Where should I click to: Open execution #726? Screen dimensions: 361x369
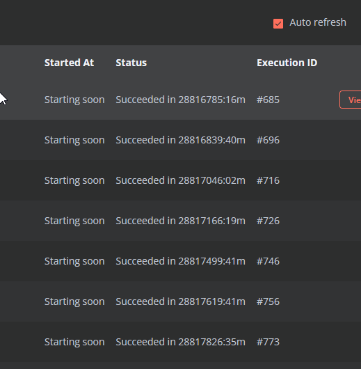268,221
